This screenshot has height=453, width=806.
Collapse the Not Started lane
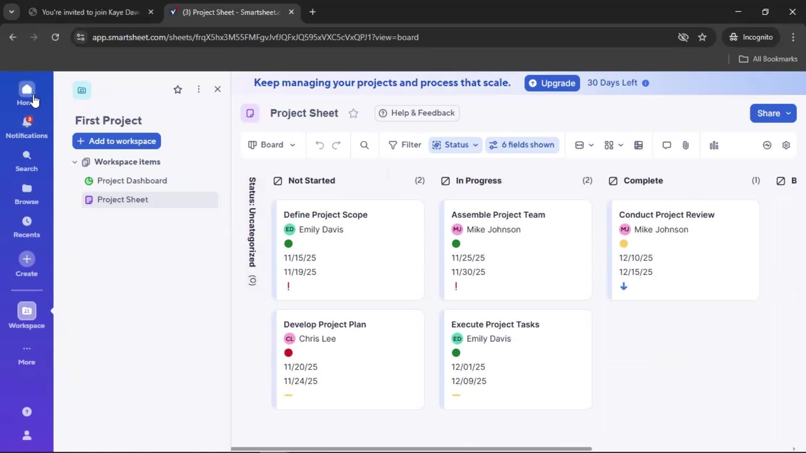277,181
